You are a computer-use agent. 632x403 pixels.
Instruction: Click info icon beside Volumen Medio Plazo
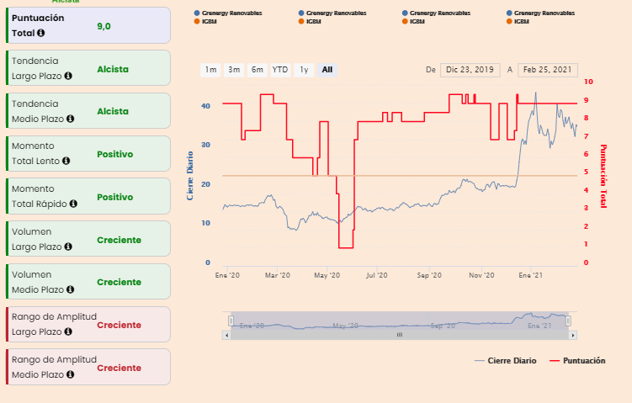(x=70, y=289)
